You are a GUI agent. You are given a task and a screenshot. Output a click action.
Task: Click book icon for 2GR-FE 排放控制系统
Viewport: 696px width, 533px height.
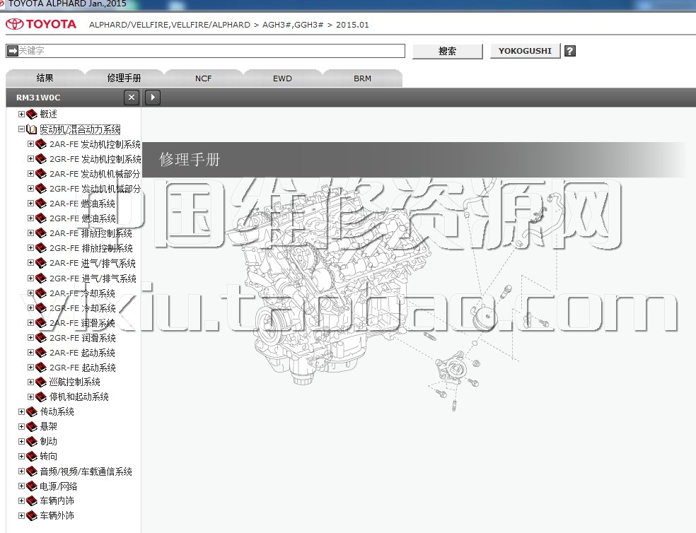pyautogui.click(x=41, y=248)
